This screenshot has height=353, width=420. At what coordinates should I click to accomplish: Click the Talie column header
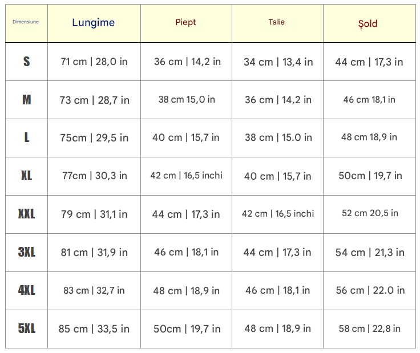point(277,22)
